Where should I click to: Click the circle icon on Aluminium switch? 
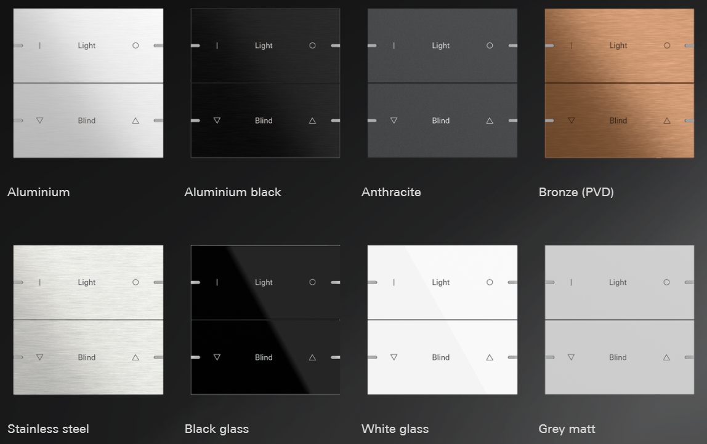(x=135, y=46)
